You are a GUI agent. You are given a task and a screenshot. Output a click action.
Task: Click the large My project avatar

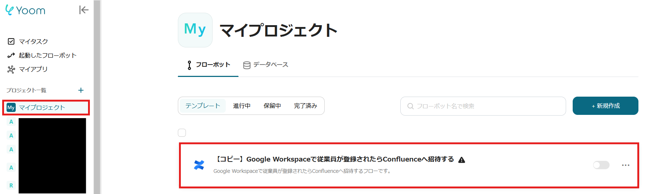(195, 30)
